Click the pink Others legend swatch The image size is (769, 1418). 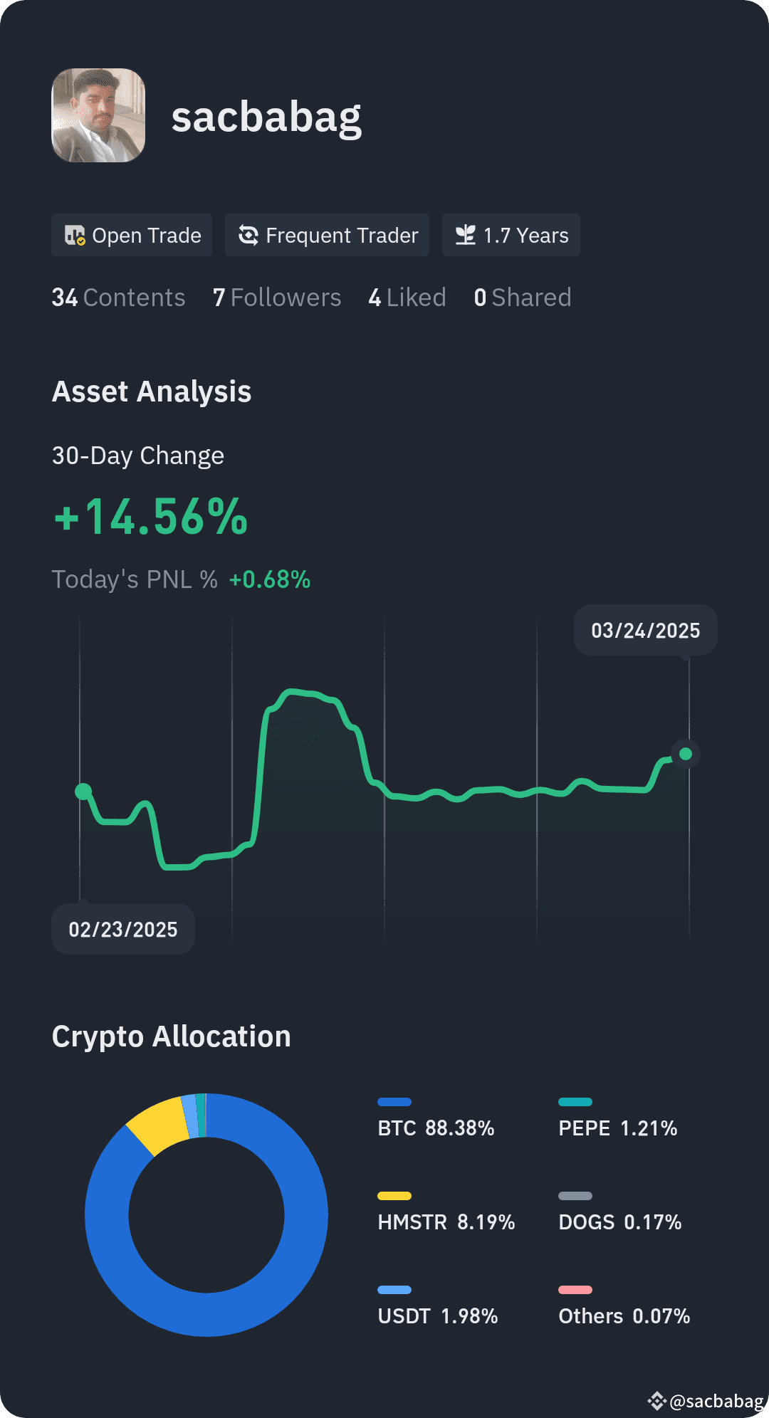coord(575,1290)
